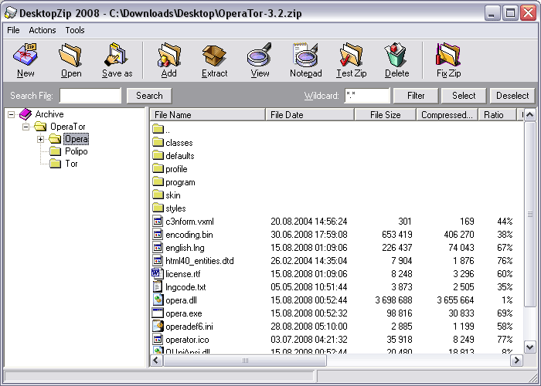The height and width of the screenshot is (386, 541).
Task: Click the opera.dll file icon
Action: [x=158, y=300]
